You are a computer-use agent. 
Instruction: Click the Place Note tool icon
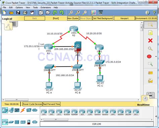pos(150,33)
